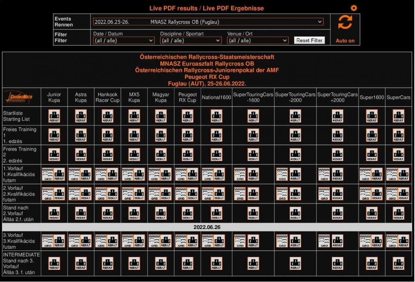415x282 pixels.
Task: Open the Date / Datum filter dropdown
Action: 124,40
